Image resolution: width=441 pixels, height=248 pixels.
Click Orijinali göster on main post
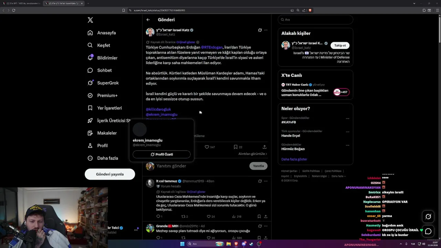pos(186,42)
